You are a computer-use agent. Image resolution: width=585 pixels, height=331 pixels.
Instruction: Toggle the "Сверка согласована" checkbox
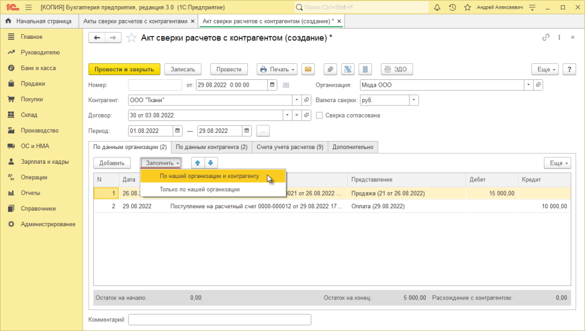click(x=319, y=115)
